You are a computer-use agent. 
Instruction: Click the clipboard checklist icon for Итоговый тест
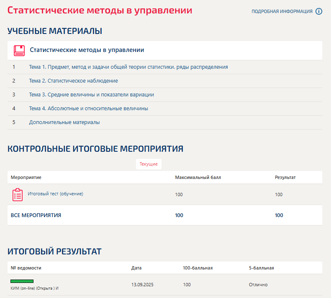point(18,194)
